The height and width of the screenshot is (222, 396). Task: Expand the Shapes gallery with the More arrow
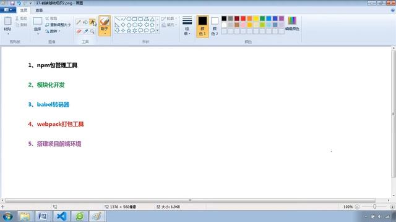point(157,31)
